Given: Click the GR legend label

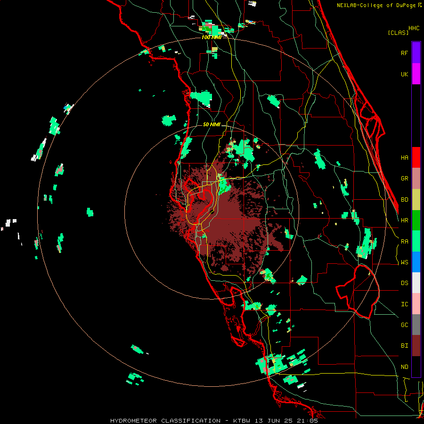Looking at the screenshot, I should pos(405,179).
